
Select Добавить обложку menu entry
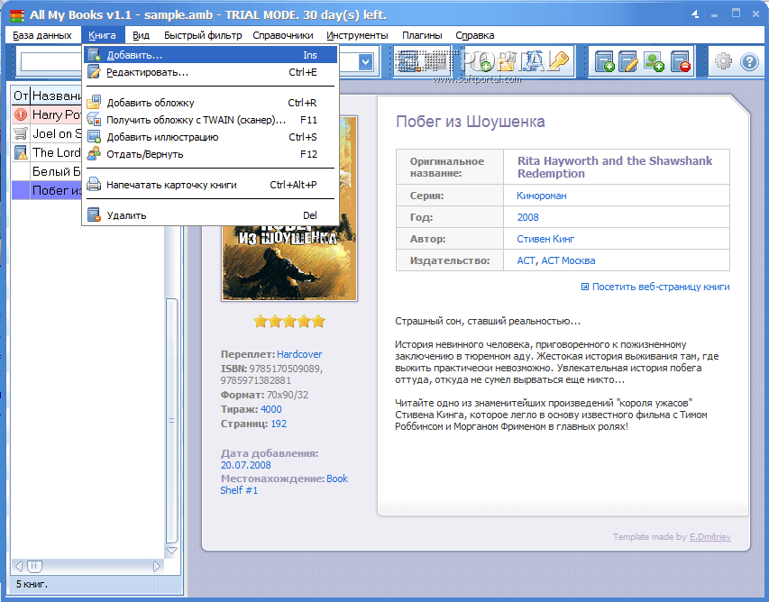click(x=211, y=103)
